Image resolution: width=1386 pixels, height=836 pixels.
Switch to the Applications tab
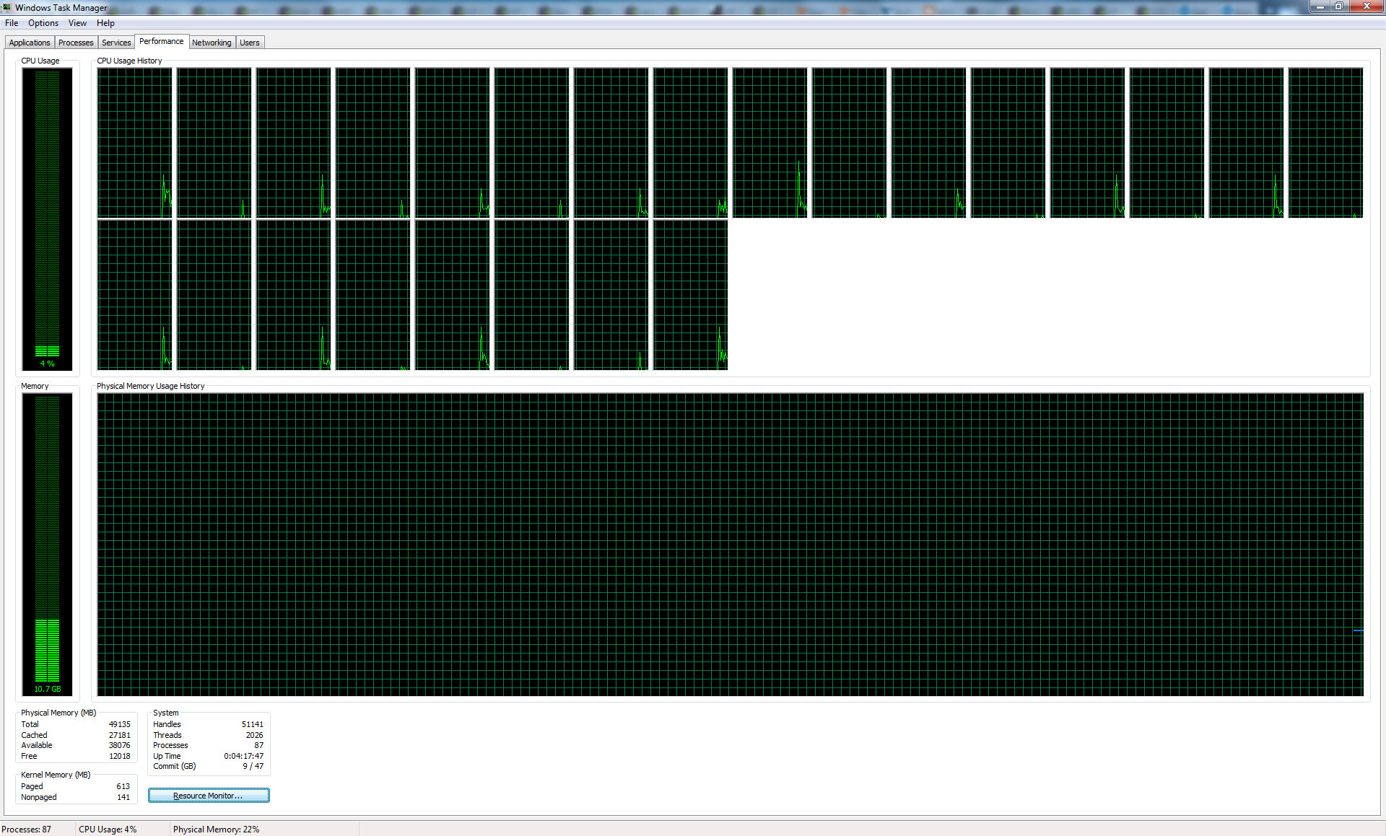[30, 43]
